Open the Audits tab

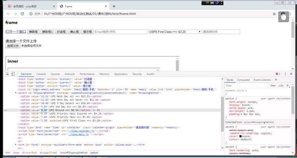(150, 74)
